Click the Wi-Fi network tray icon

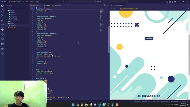[172, 105]
